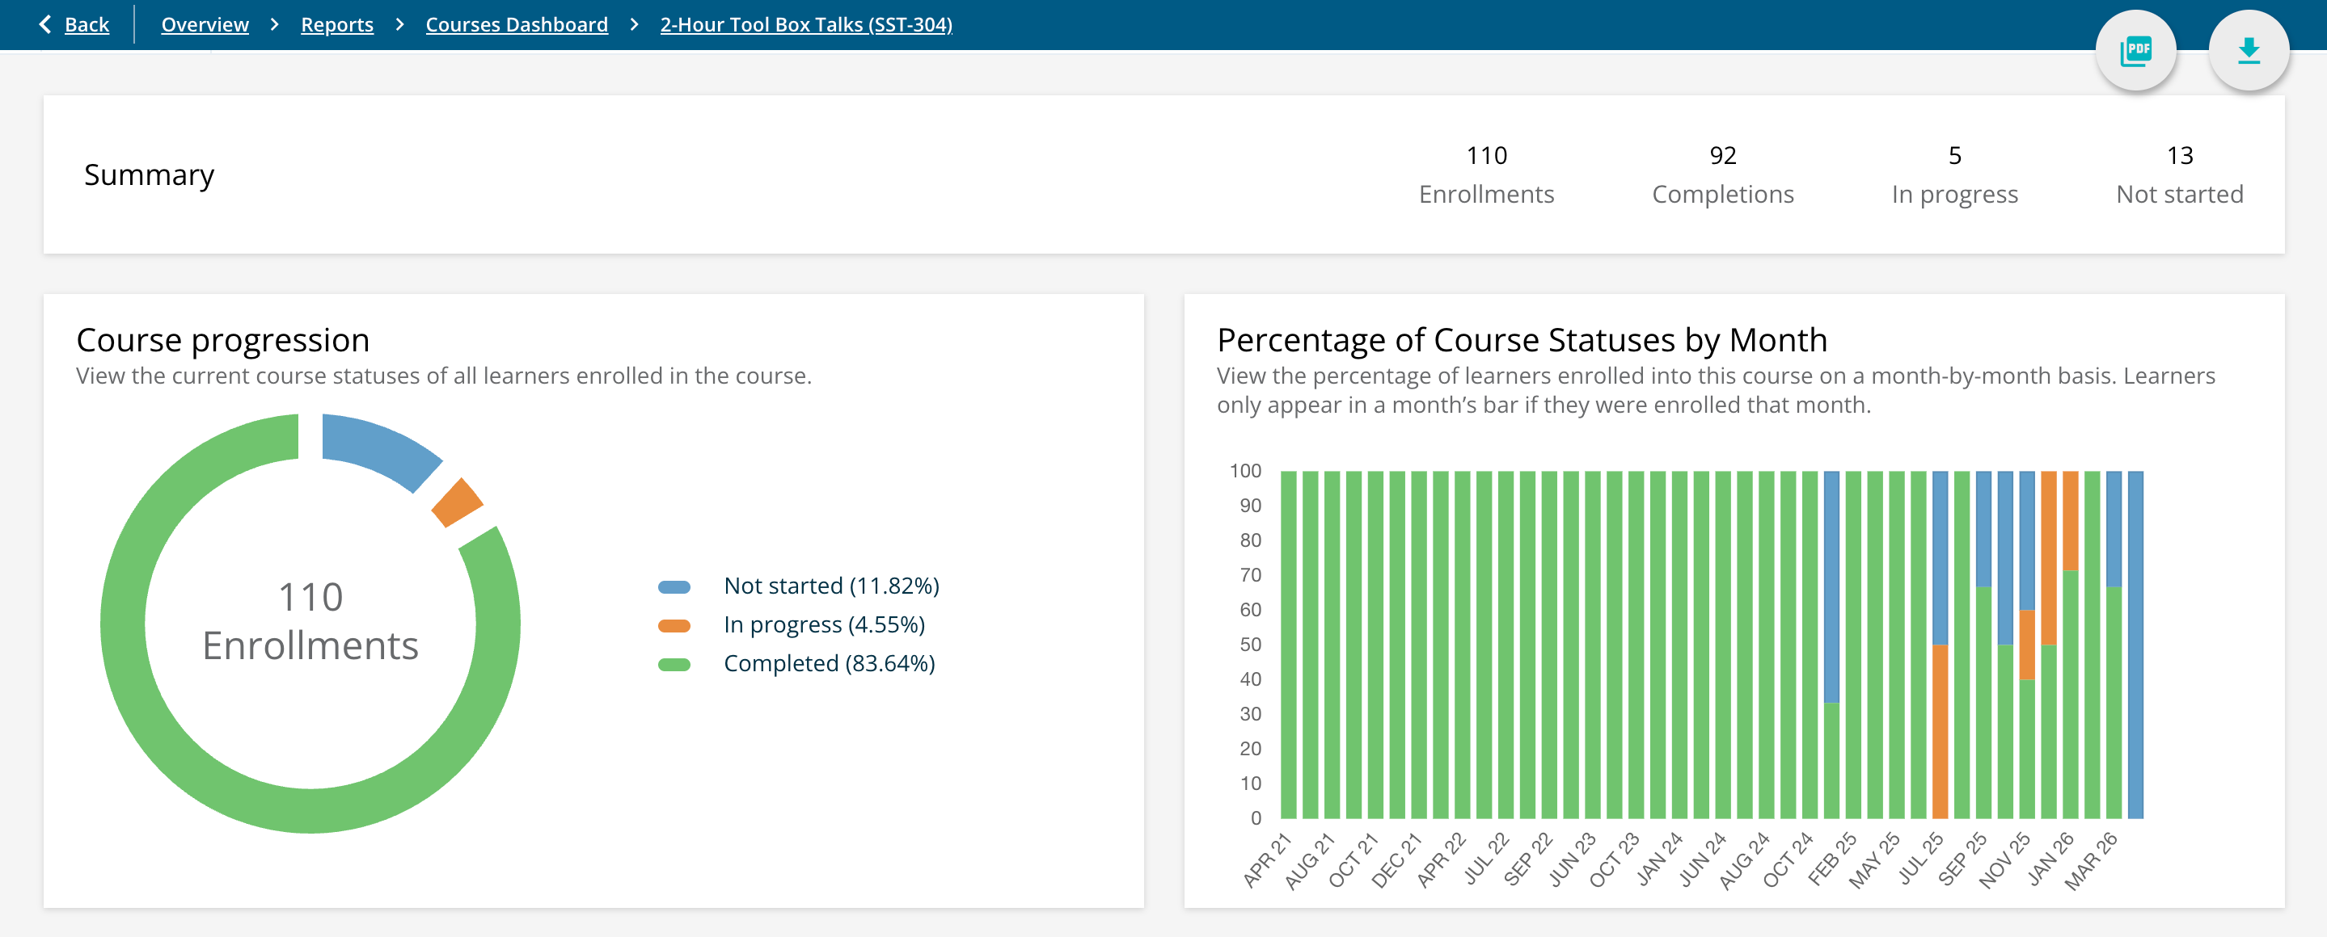This screenshot has height=937, width=2327.
Task: Click the blue Not started legend marker
Action: pyautogui.click(x=674, y=586)
